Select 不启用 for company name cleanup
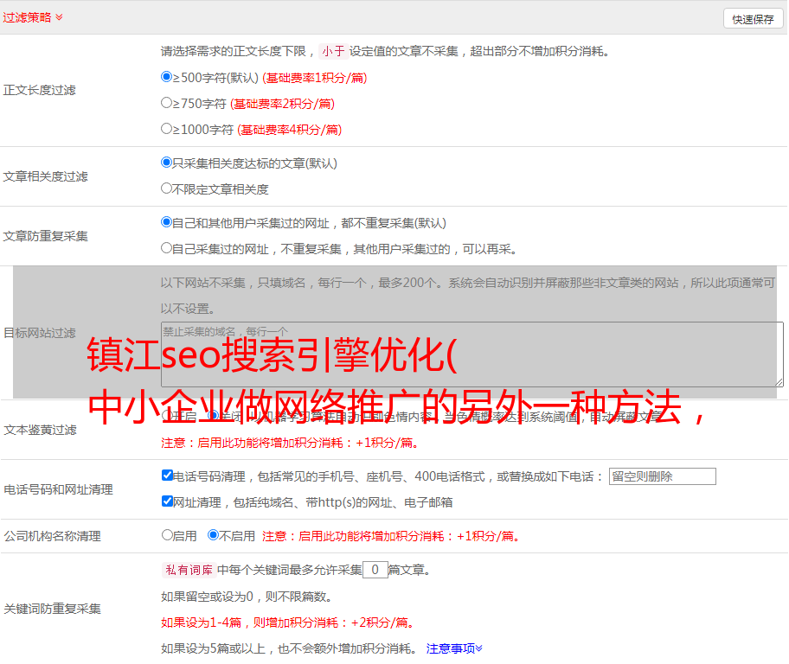 tap(213, 535)
